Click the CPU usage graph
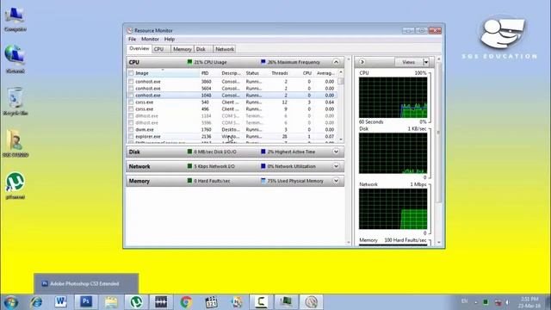551x310 pixels. [x=393, y=97]
